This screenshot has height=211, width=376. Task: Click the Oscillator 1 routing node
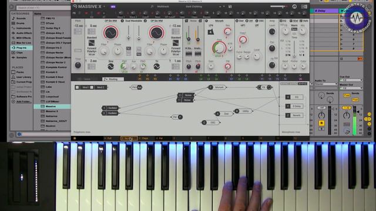[110, 108]
